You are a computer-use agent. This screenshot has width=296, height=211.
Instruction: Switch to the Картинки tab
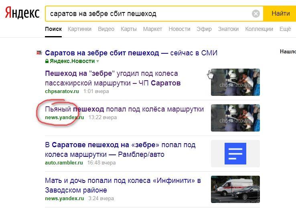tap(79, 29)
